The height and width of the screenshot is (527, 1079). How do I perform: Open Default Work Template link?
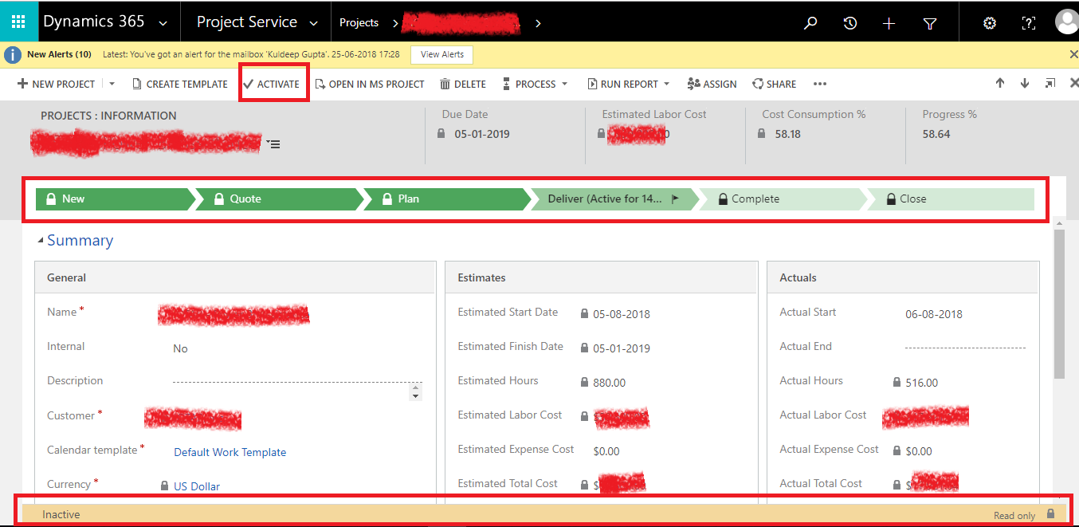pos(230,452)
